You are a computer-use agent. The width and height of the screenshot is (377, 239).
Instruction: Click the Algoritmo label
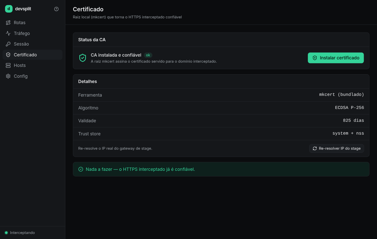point(88,108)
